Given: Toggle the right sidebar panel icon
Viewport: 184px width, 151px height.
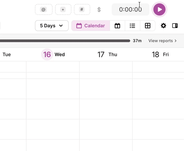Looking at the screenshot, I should point(175,26).
